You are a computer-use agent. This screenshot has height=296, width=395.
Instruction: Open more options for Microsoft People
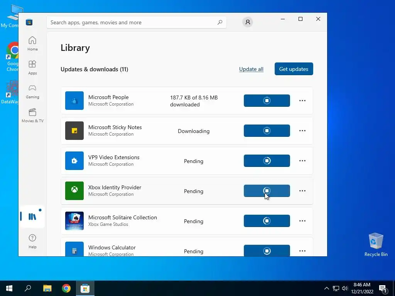tap(302, 101)
